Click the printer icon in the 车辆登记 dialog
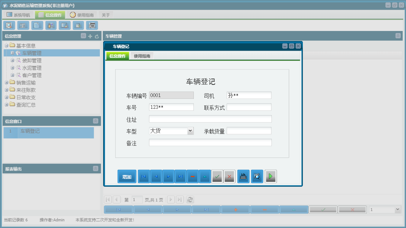The image size is (406, 228). (243, 176)
